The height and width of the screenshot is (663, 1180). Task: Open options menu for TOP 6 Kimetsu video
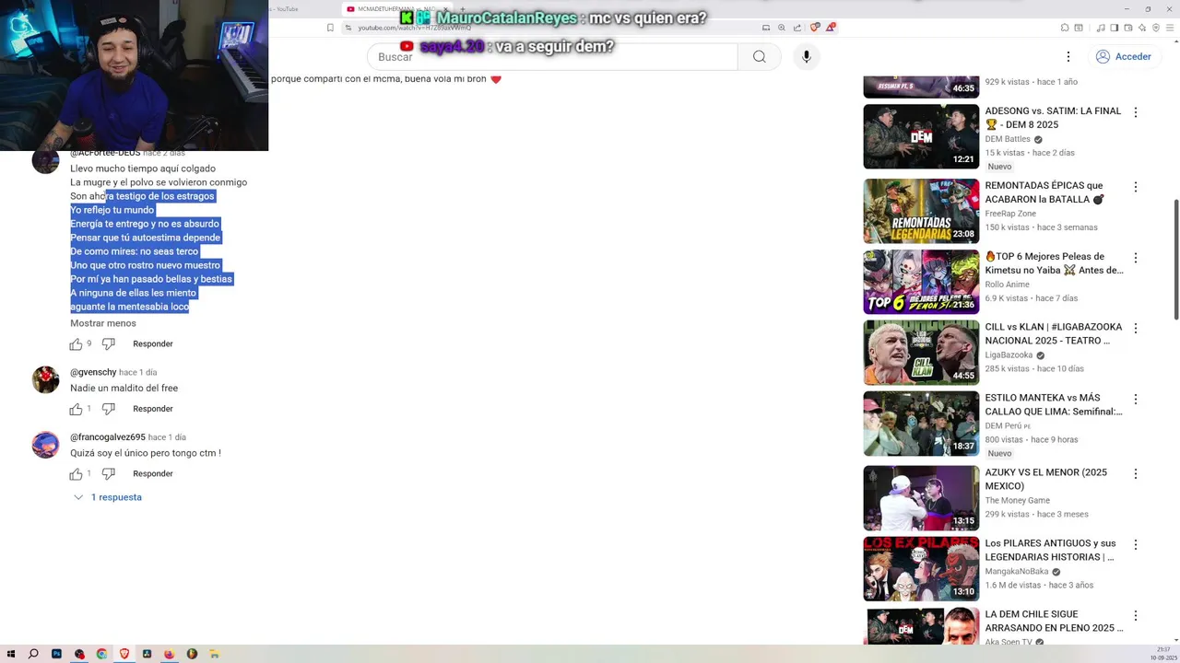[x=1136, y=258]
